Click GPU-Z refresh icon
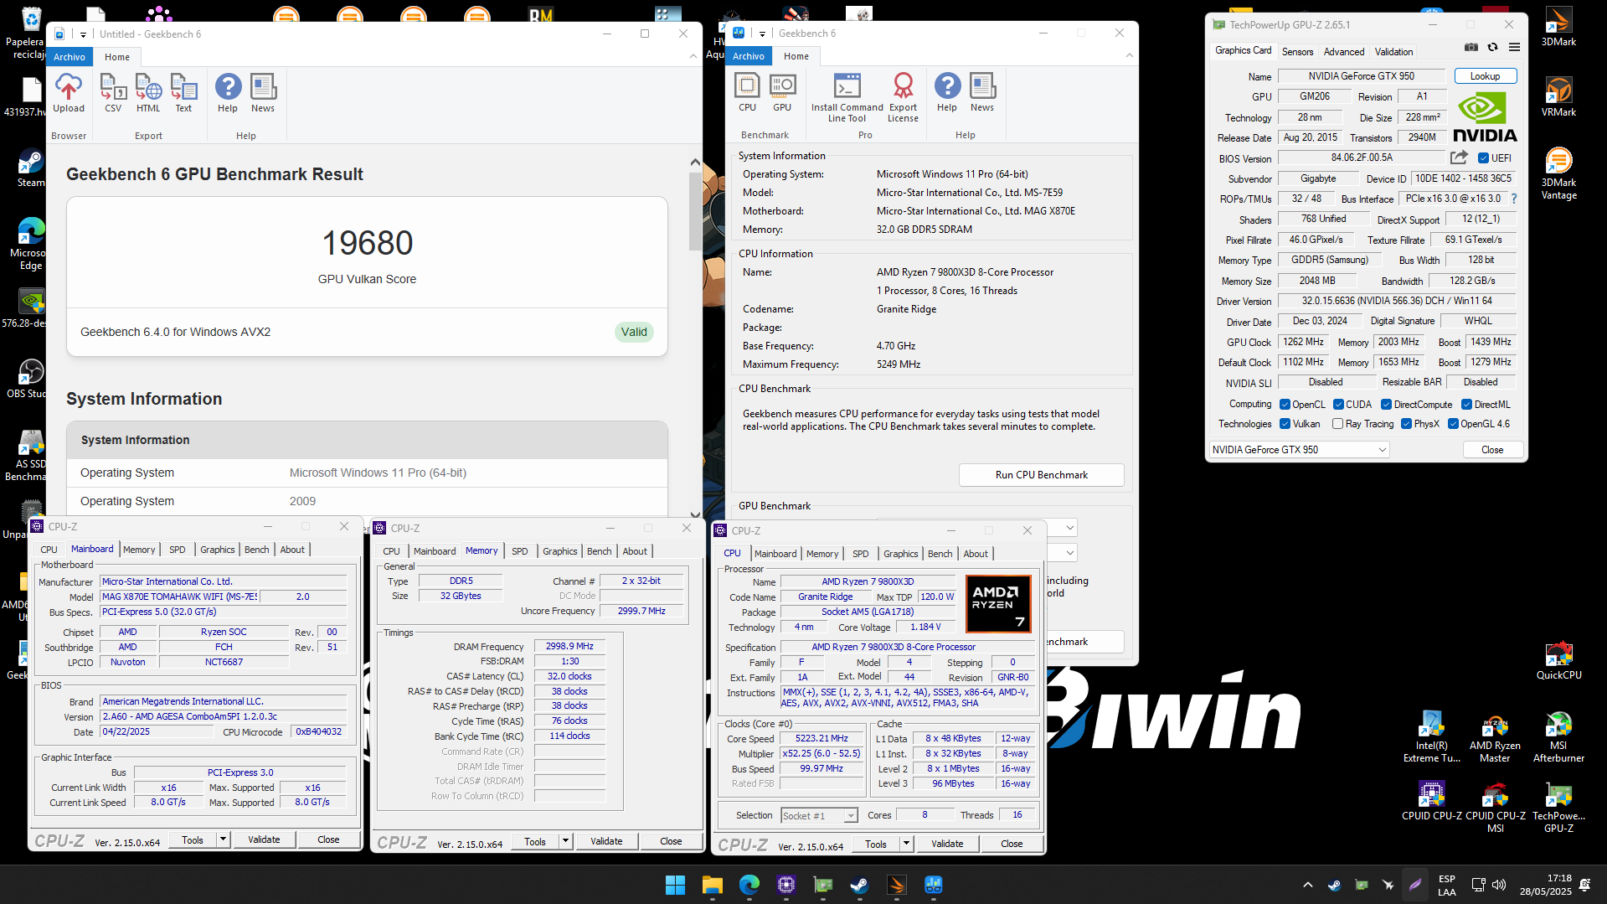This screenshot has width=1607, height=904. pos(1492,48)
